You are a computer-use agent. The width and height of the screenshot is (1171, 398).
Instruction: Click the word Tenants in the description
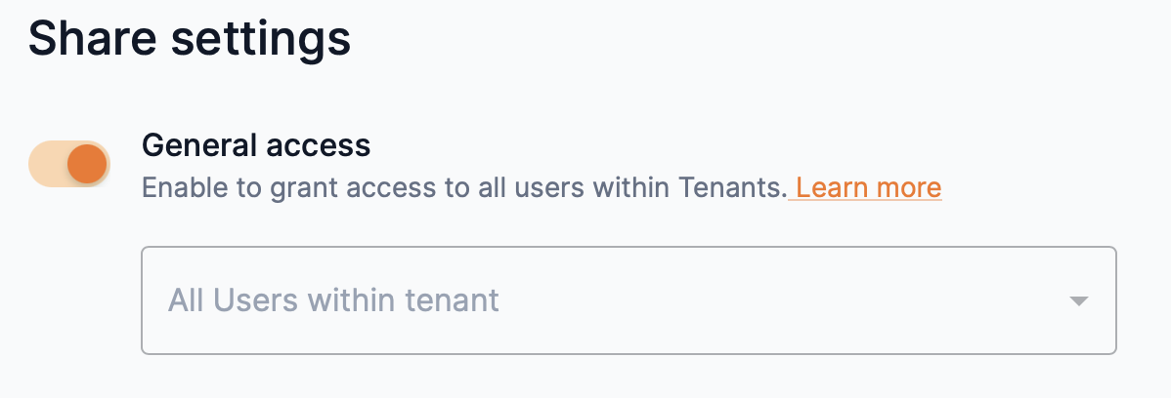point(738,187)
